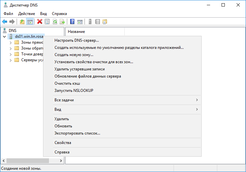Click the tree pane horizontal scrollbar
The width and height of the screenshot is (246, 172).
click(28, 161)
